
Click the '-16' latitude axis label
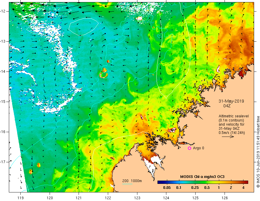(3, 132)
